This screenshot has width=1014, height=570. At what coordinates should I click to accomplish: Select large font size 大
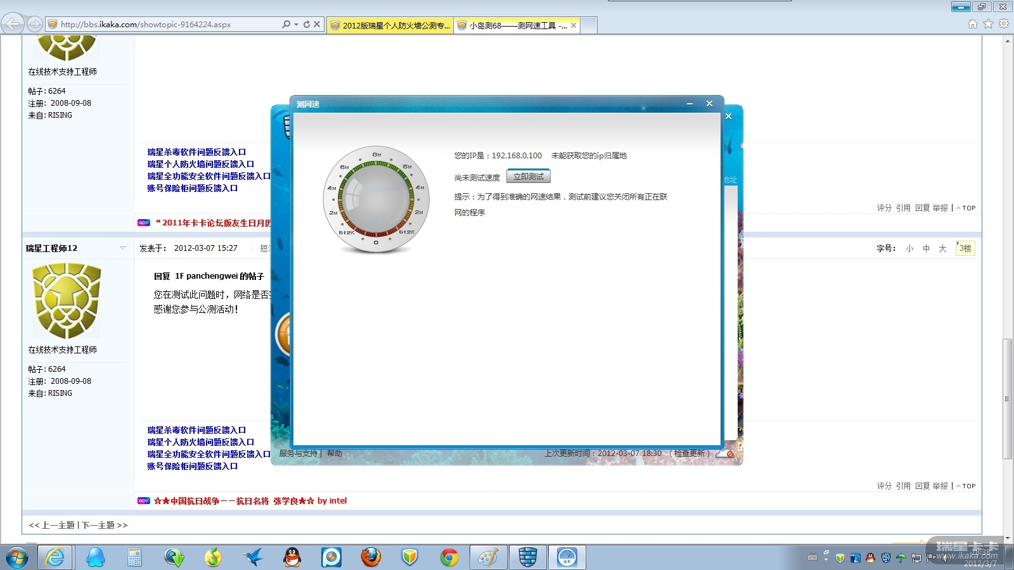[942, 248]
